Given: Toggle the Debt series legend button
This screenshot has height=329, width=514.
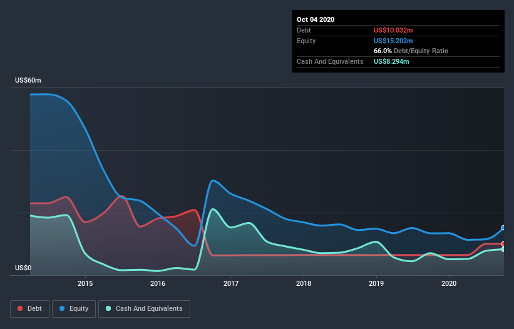Looking at the screenshot, I should pos(30,309).
